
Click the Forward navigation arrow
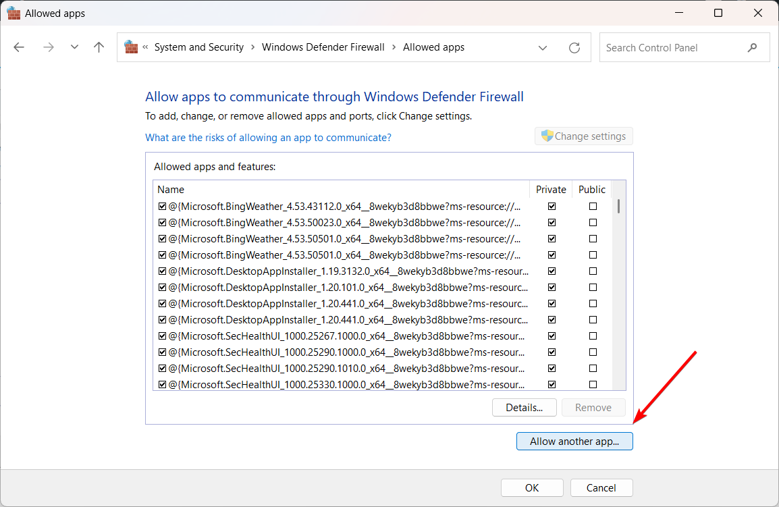(x=48, y=47)
